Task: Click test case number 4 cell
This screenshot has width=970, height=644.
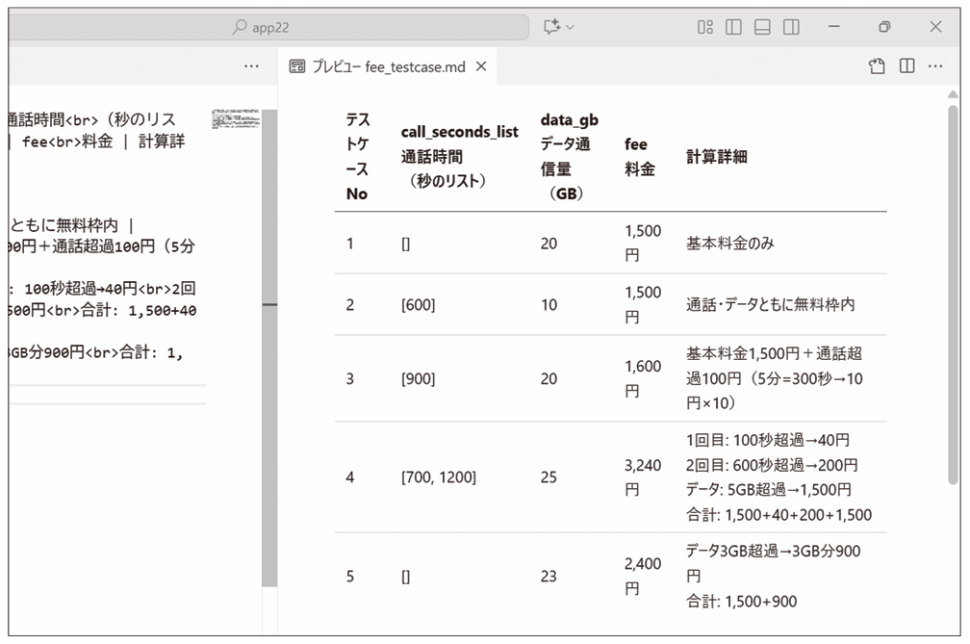Action: point(350,477)
